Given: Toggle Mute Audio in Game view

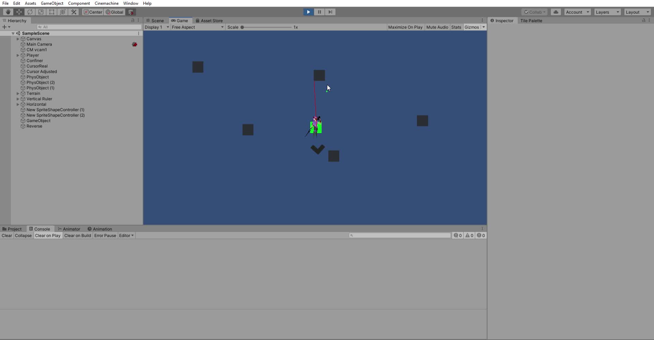Looking at the screenshot, I should point(437,27).
